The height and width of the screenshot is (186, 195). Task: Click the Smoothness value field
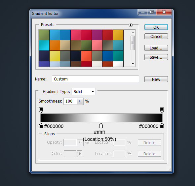click(70, 101)
